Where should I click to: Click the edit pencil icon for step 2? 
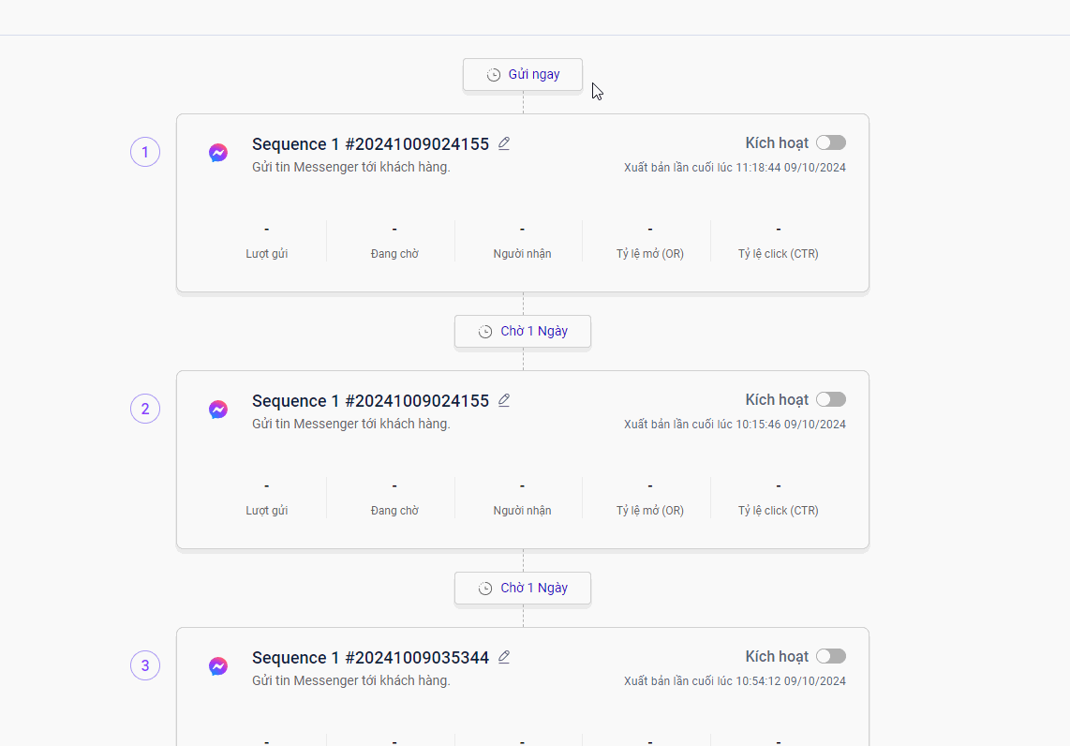504,400
